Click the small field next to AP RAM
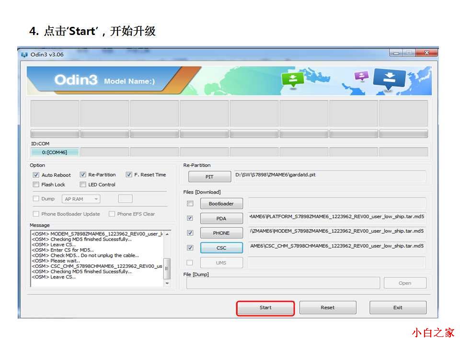The height and width of the screenshot is (345, 460). 125,198
